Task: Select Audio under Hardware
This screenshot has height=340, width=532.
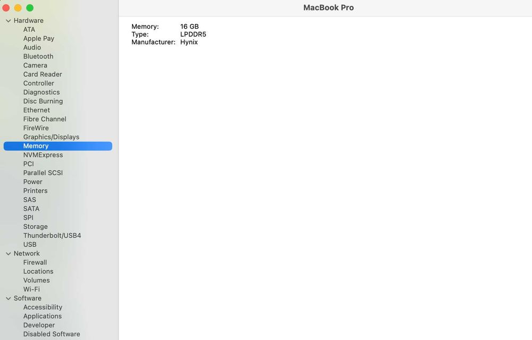Action: click(x=32, y=47)
